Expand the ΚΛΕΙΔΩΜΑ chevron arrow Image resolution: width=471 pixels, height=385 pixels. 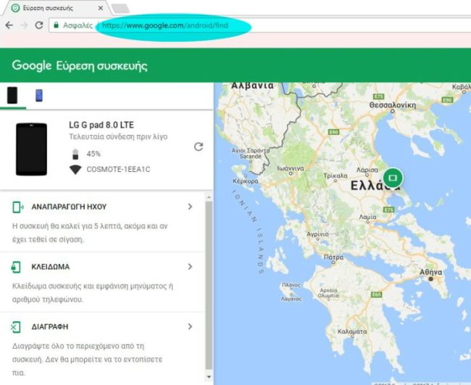191,267
